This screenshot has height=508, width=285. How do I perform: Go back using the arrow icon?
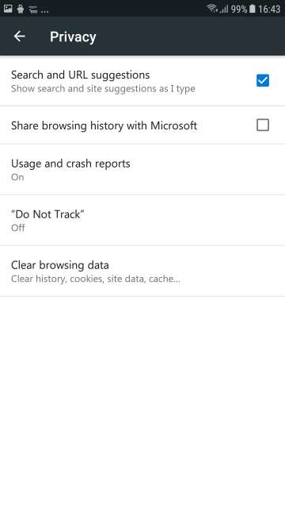click(19, 37)
